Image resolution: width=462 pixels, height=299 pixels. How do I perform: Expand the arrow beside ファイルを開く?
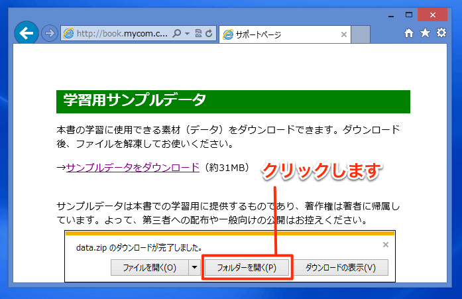click(194, 267)
